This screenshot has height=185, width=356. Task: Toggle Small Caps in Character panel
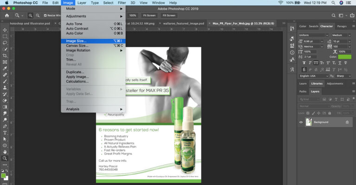pyautogui.click(x=322, y=63)
